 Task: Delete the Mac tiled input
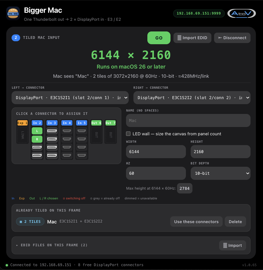click(x=235, y=222)
